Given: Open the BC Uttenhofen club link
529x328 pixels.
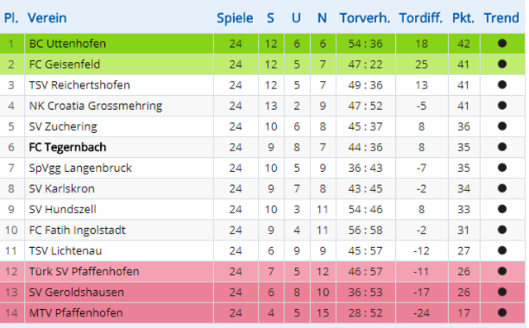Looking at the screenshot, I should point(68,44).
